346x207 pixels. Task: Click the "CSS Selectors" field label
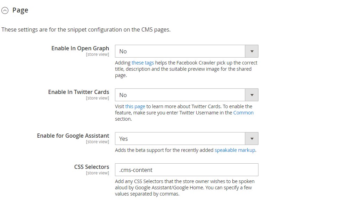(92, 167)
